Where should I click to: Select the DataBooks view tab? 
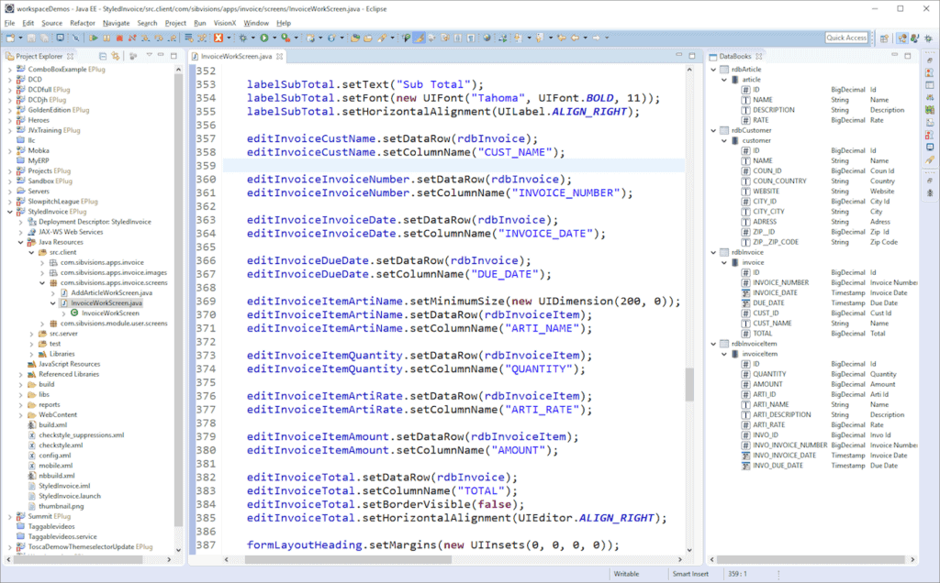[x=735, y=56]
